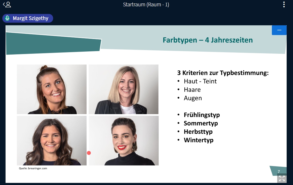Click the bullet Sommertyp
The width and height of the screenshot is (293, 185).
(x=201, y=123)
